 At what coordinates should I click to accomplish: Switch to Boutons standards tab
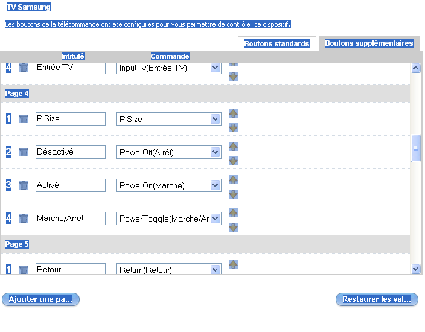(x=276, y=44)
